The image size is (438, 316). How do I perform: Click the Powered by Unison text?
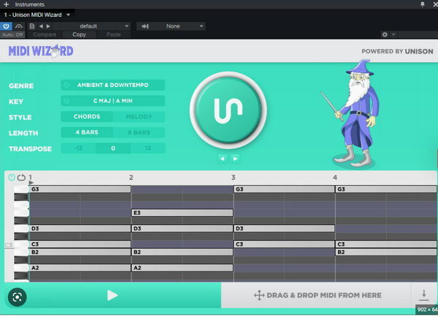coord(397,51)
